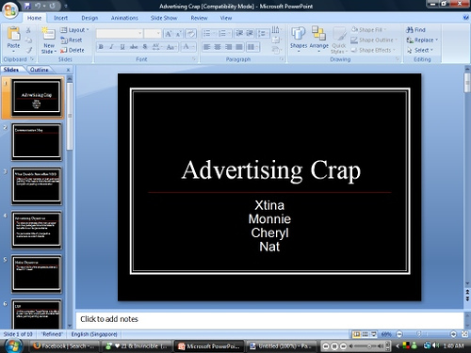Viewport: 471px width, 353px height.
Task: Click the Replace button
Action: (x=422, y=40)
